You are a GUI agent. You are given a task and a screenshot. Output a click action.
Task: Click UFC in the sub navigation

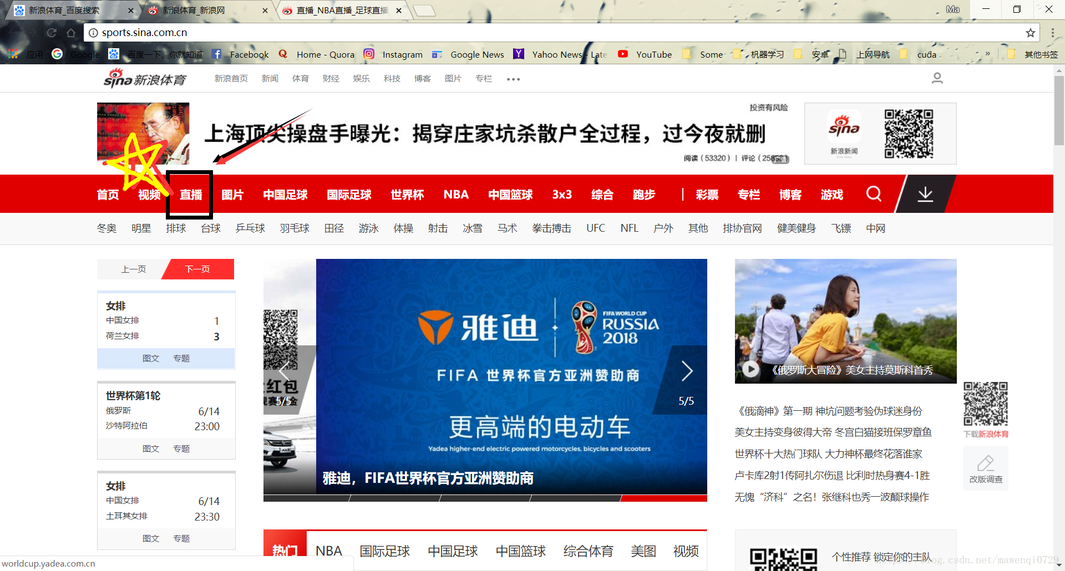[x=596, y=228]
